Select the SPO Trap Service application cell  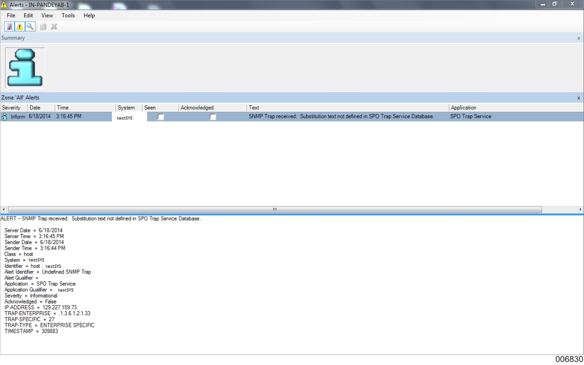[471, 116]
